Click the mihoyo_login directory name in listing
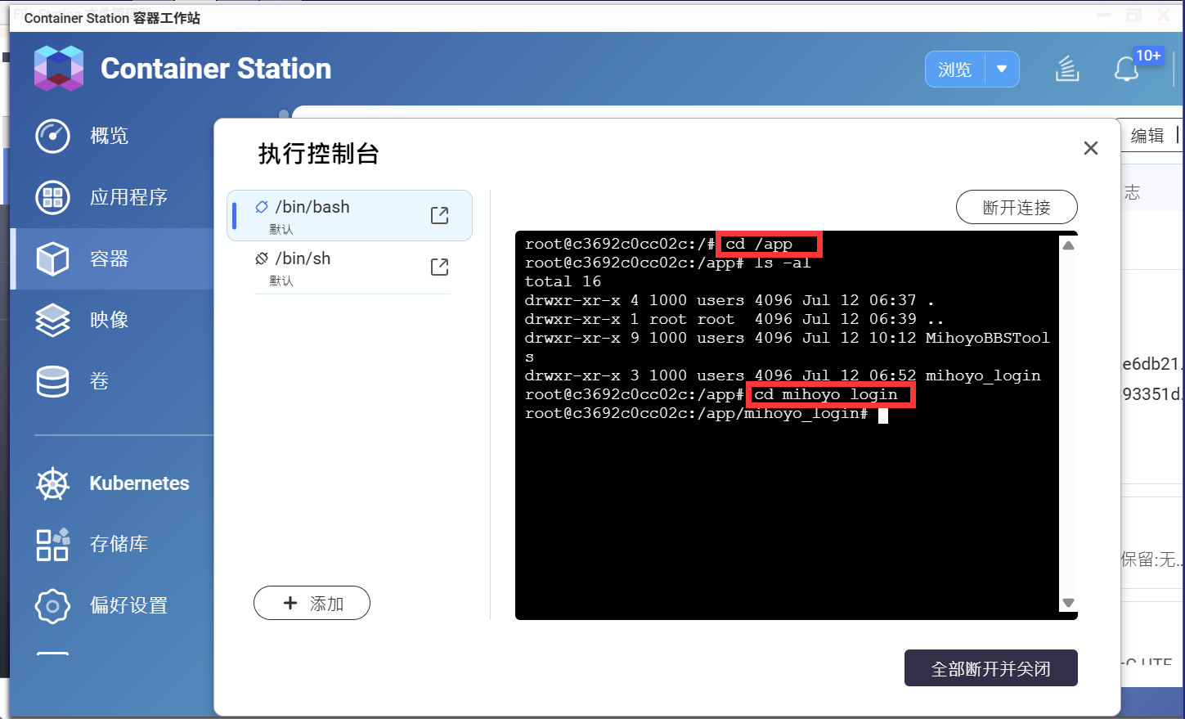1185x719 pixels. tap(983, 375)
